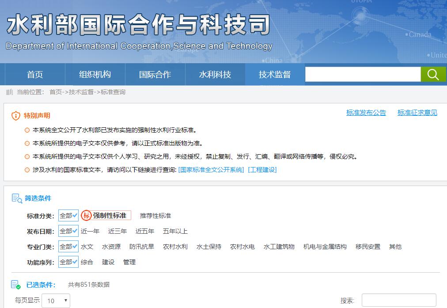Viewport: 447px width, 308px height.
Task: Open the 国家标准全文公开系统 link
Action: (x=211, y=170)
